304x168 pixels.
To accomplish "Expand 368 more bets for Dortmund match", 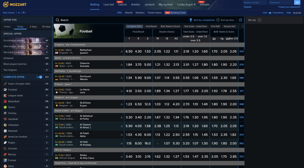I will click(241, 78).
